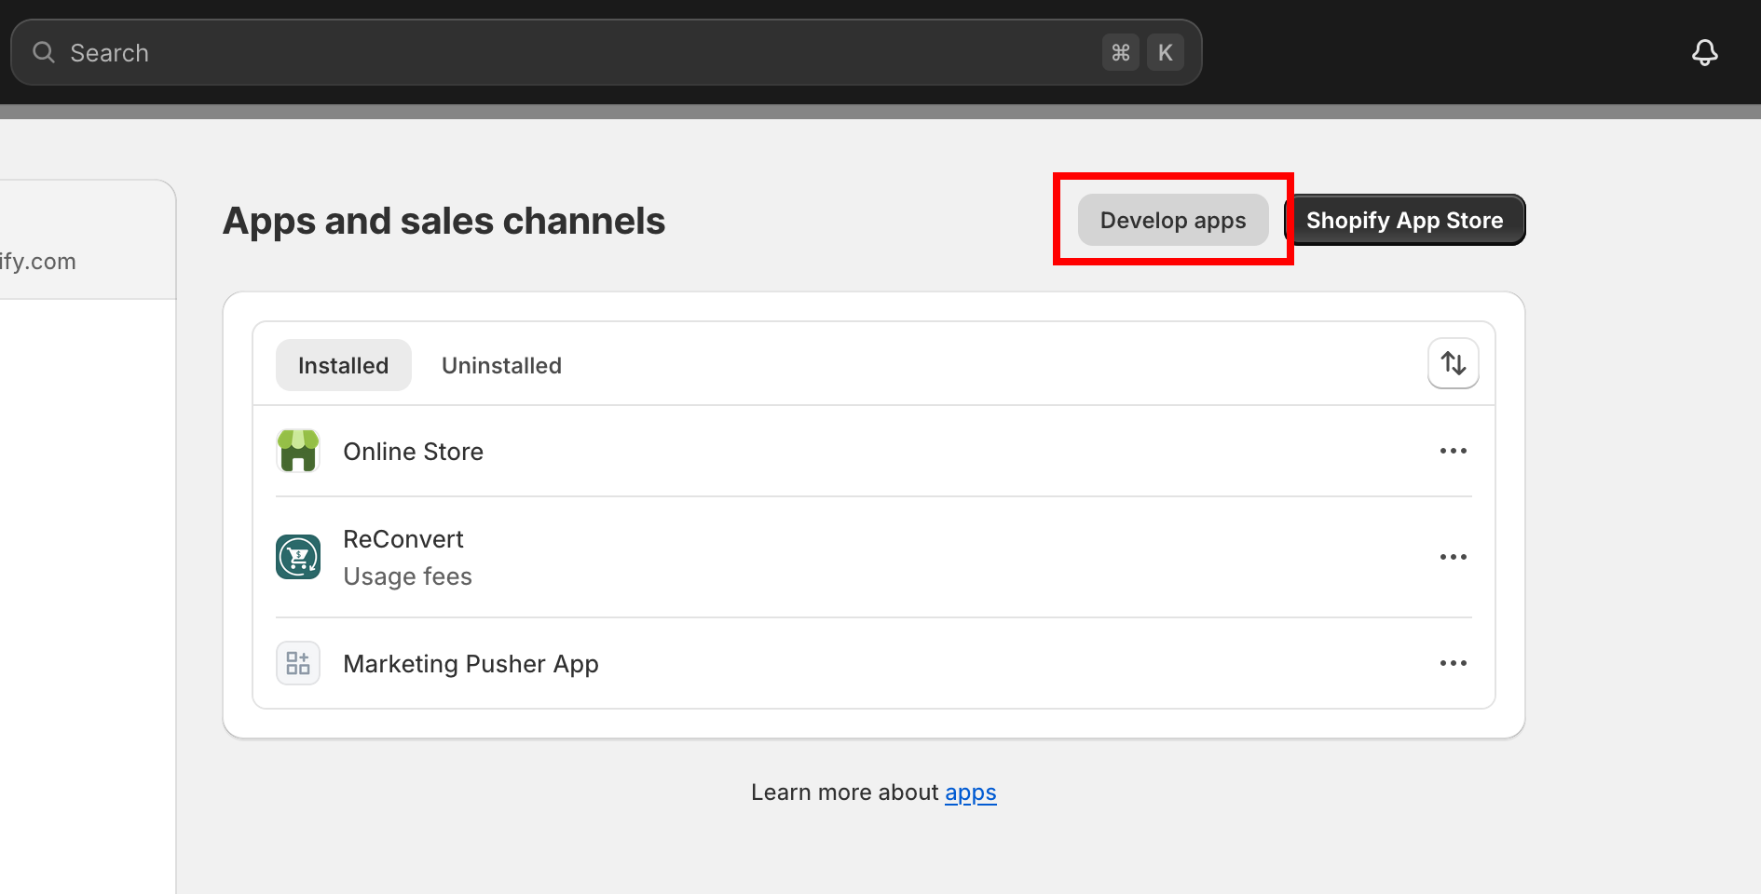Open the Online Store app icon

click(298, 451)
